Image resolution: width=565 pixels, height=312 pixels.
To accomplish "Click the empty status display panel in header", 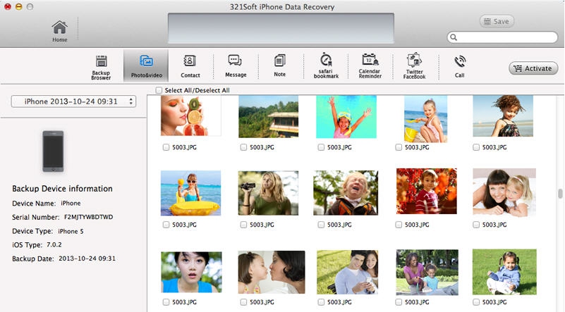I will point(281,28).
